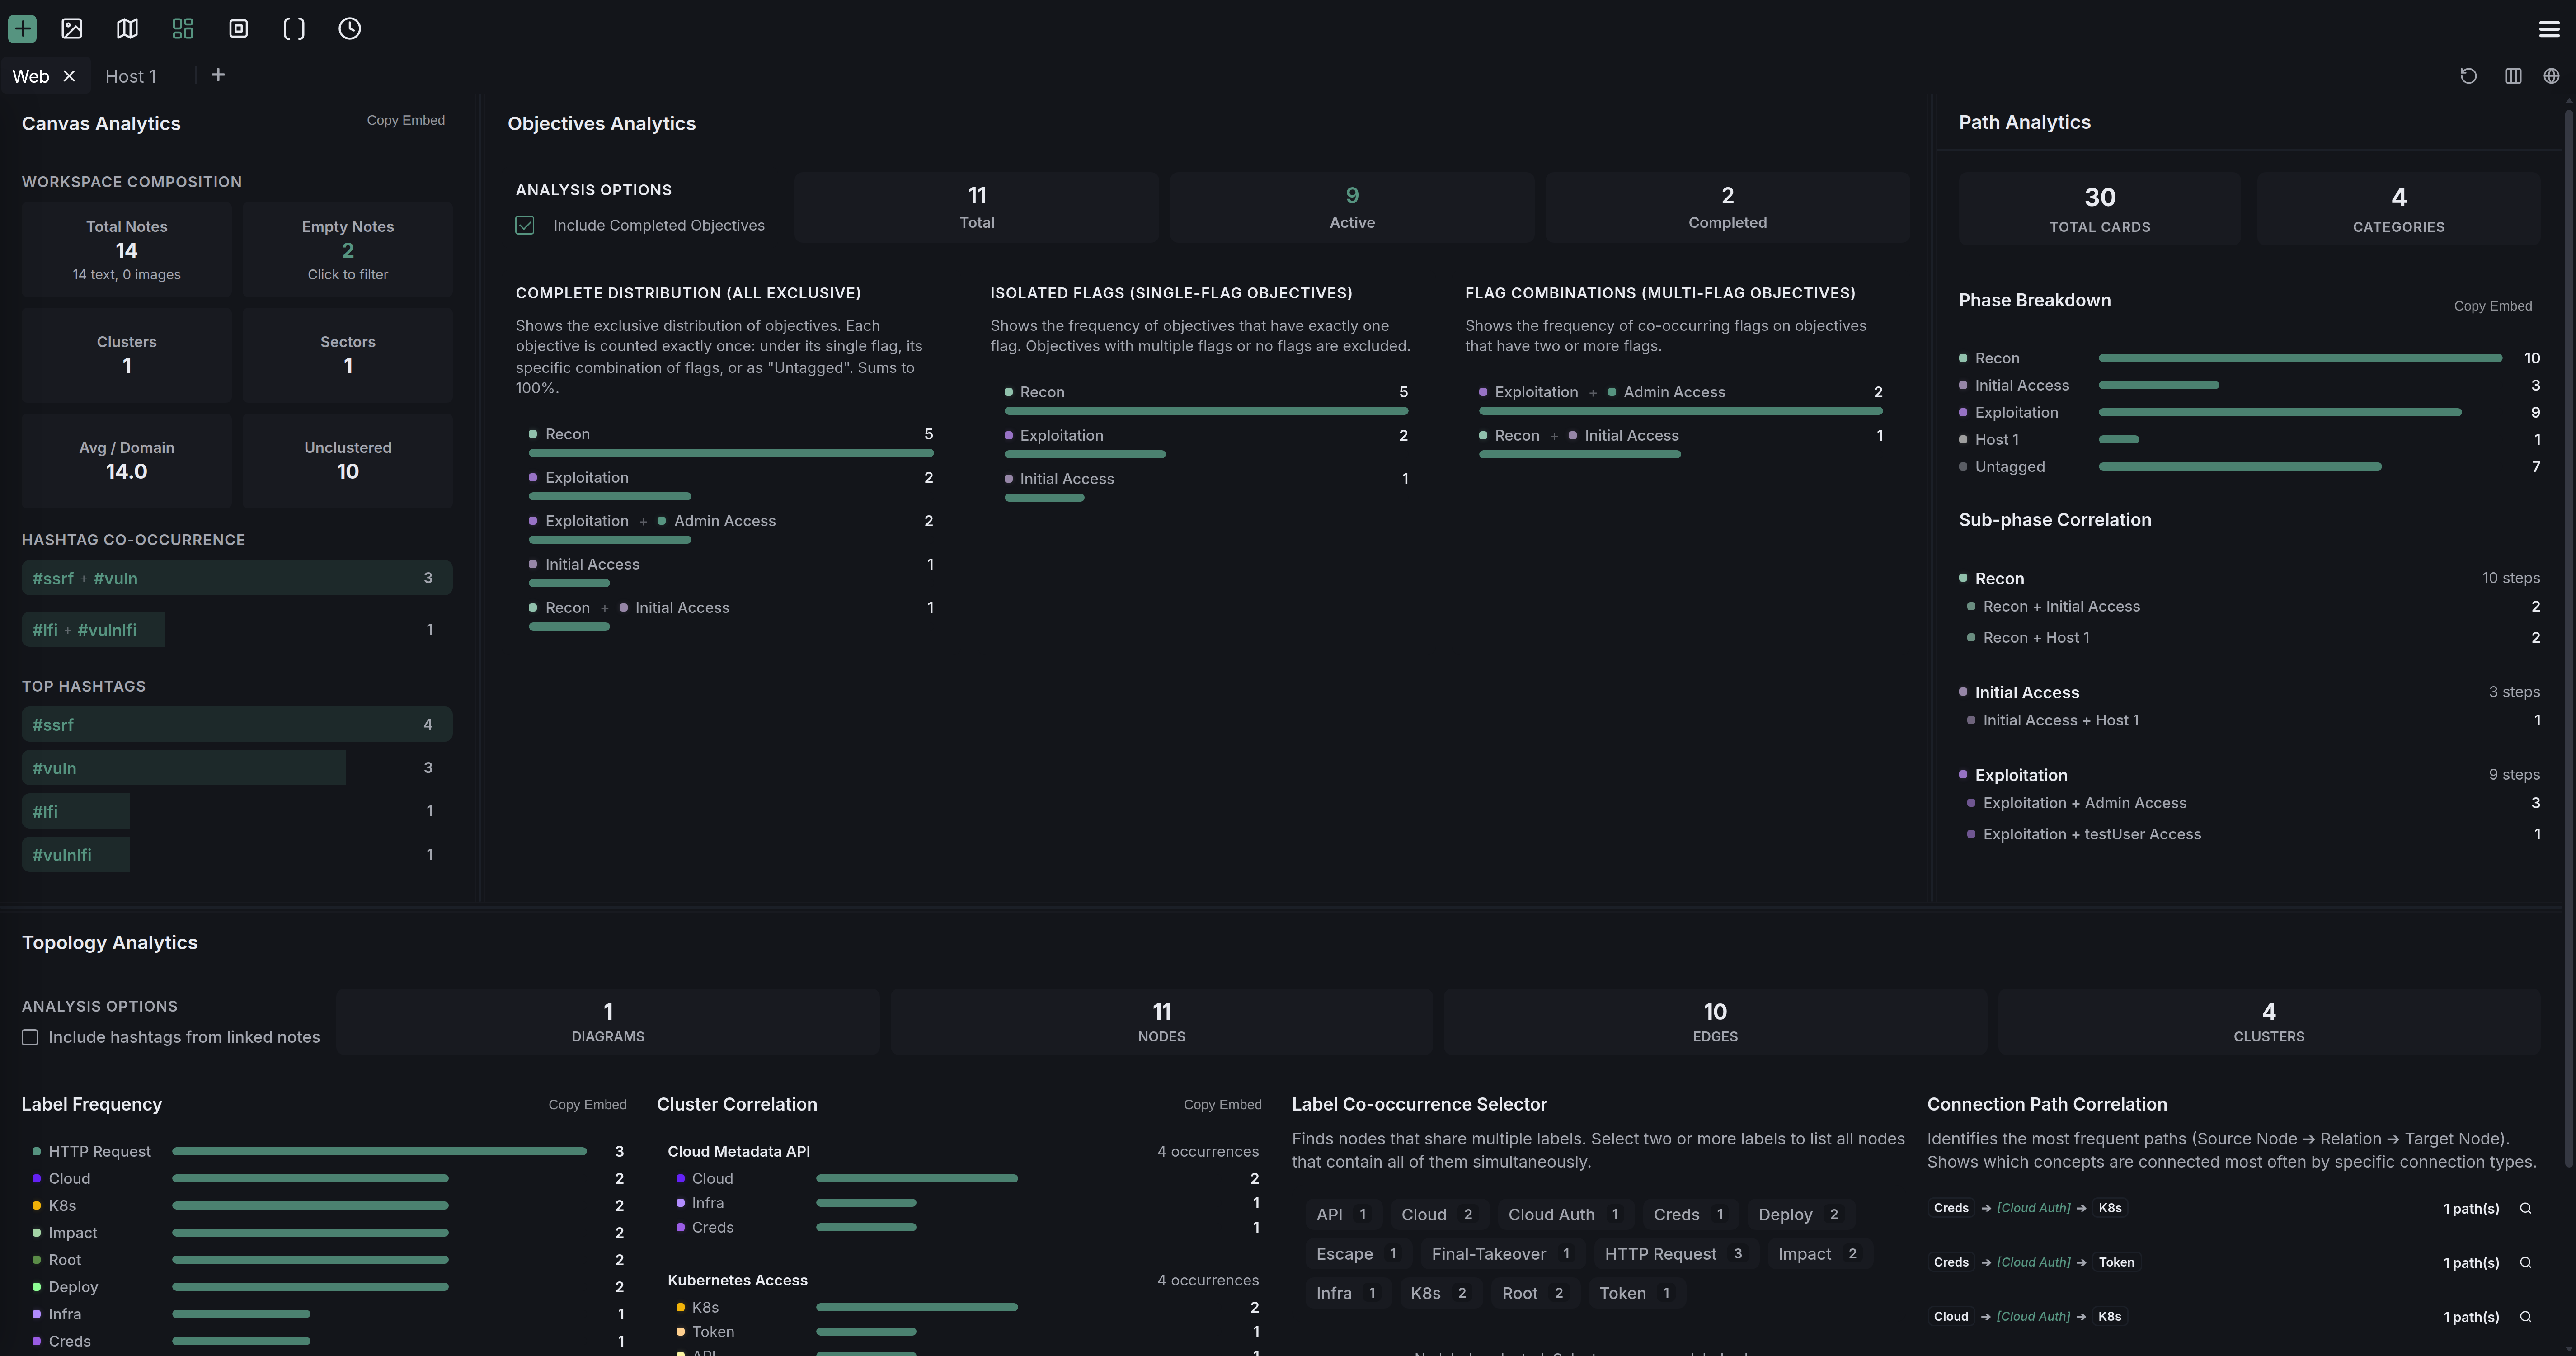The height and width of the screenshot is (1356, 2576).
Task: Copy Embed for Label Frequency
Action: [x=587, y=1105]
